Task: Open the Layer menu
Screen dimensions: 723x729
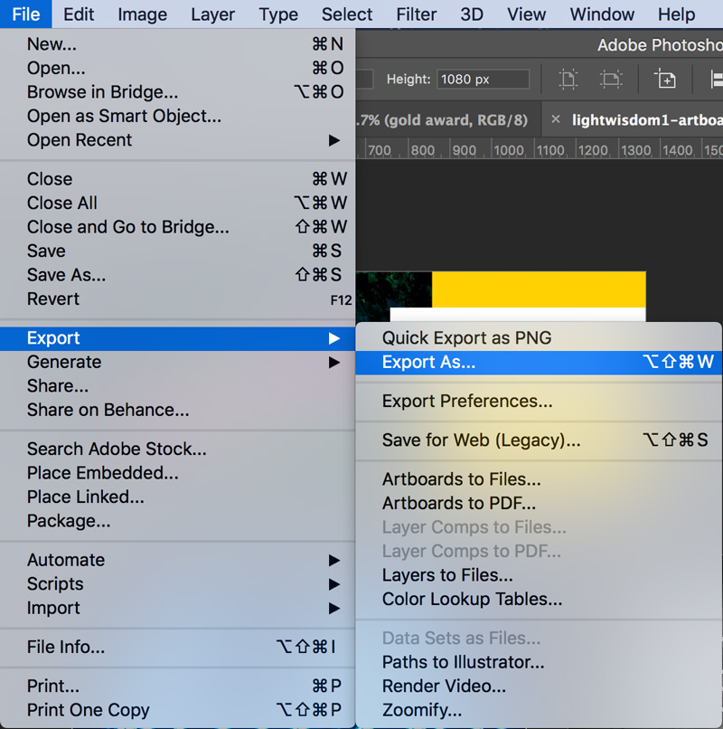Action: (212, 14)
